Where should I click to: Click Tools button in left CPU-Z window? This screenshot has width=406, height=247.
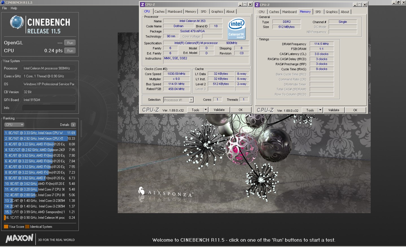pos(195,110)
